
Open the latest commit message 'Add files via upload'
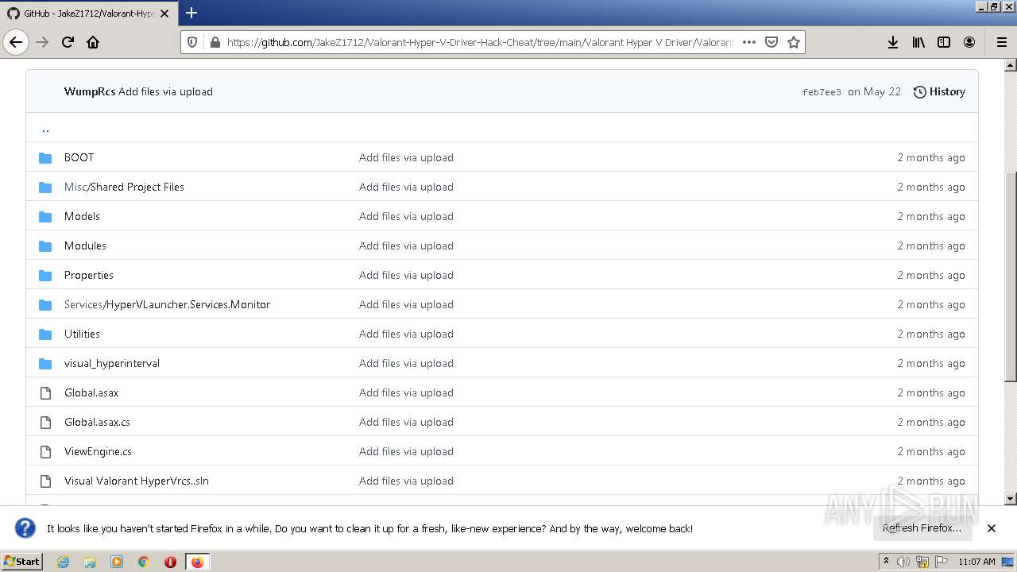(x=165, y=91)
